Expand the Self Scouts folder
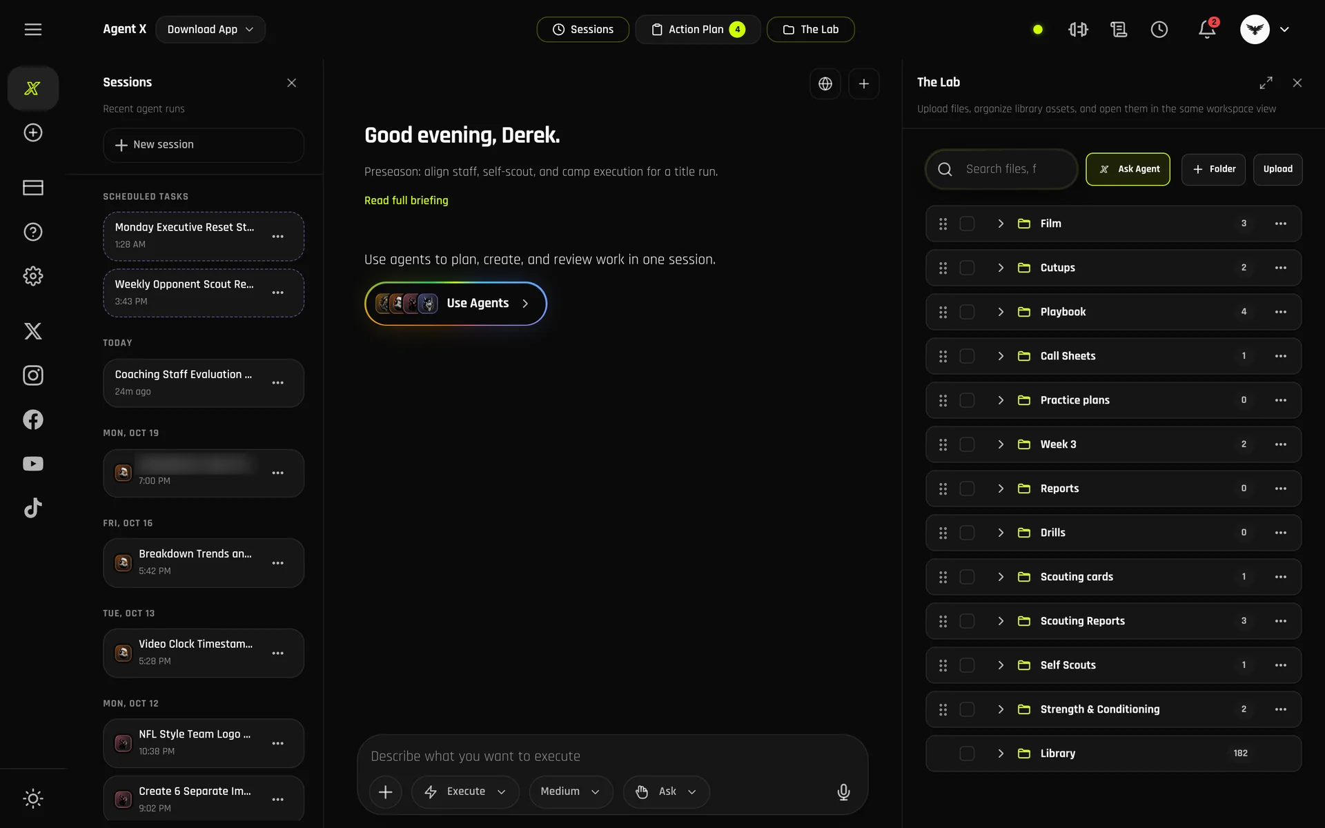Screen dimensions: 1325x828 tap(1001, 665)
